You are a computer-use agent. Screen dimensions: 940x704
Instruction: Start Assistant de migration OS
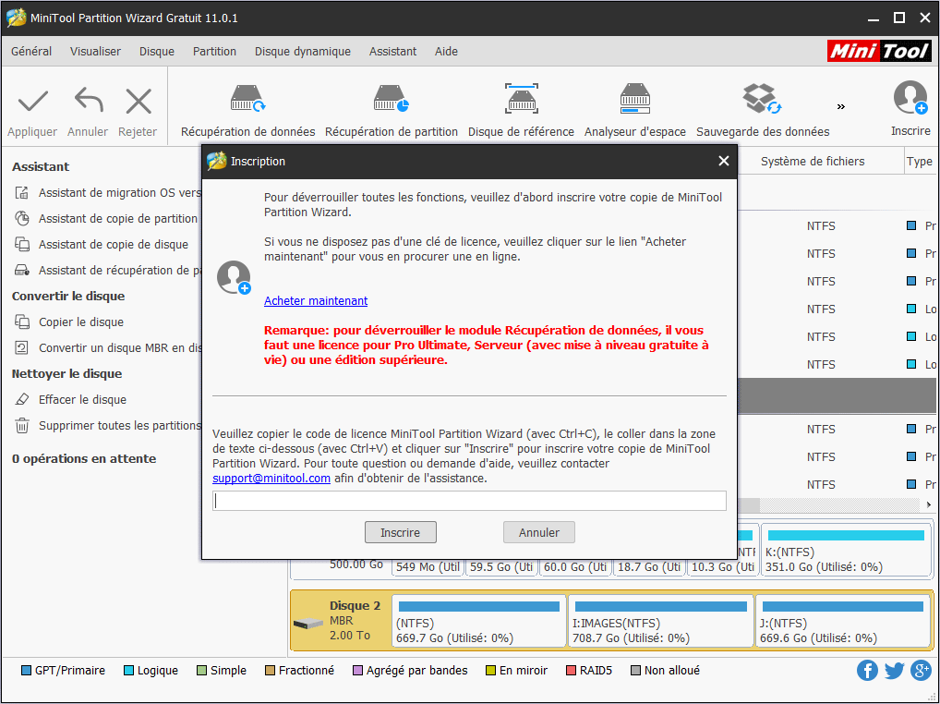pyautogui.click(x=107, y=192)
